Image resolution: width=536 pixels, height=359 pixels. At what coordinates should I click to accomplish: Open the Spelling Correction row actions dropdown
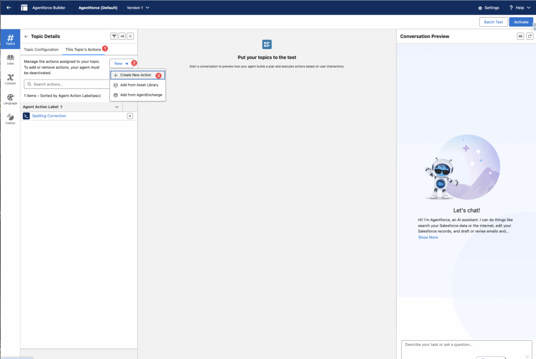(130, 116)
